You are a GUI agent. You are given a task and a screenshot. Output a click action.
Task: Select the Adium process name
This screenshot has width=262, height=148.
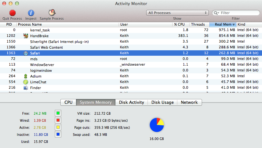(x=36, y=76)
